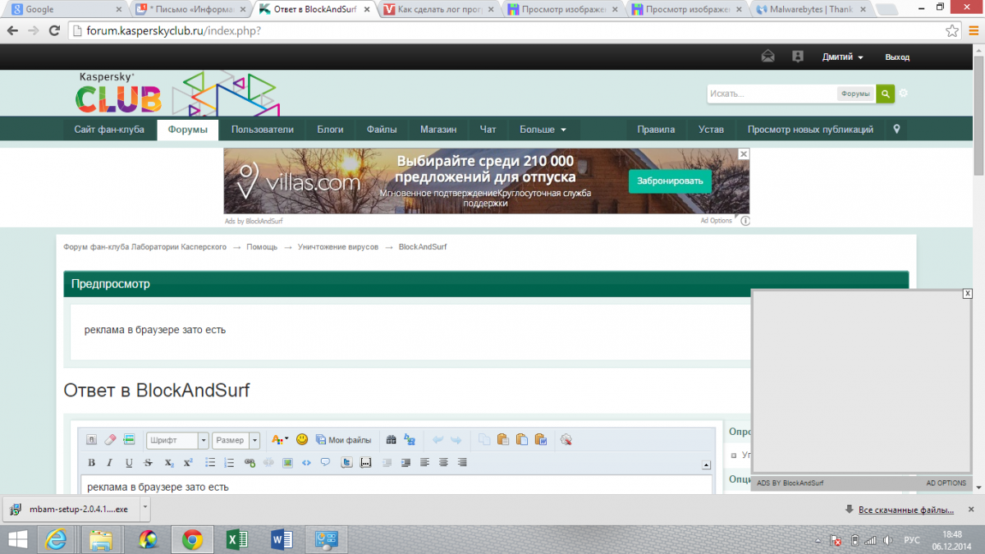985x554 pixels.
Task: Switch to the Malwarebytes browser tab
Action: coord(811,10)
